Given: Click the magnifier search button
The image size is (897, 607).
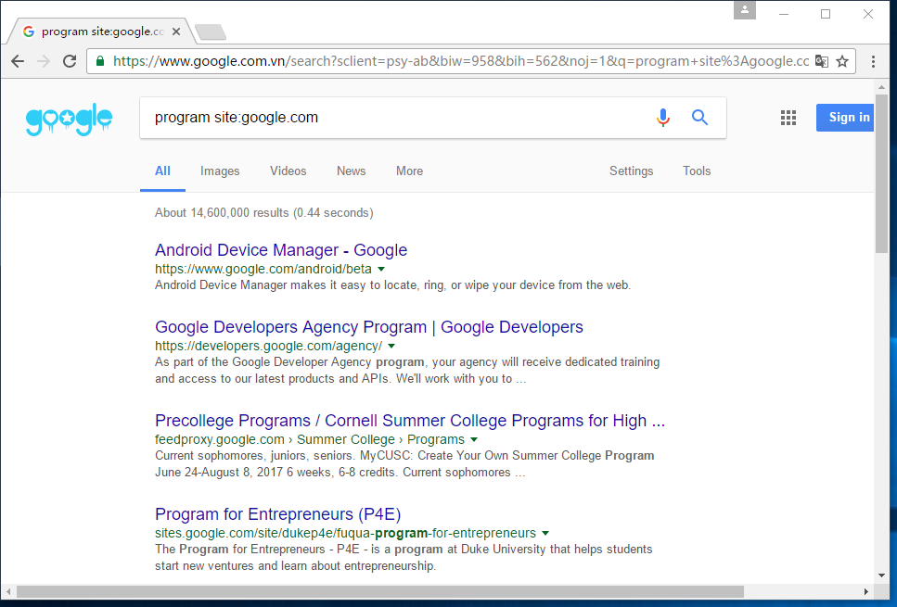Looking at the screenshot, I should tap(699, 117).
